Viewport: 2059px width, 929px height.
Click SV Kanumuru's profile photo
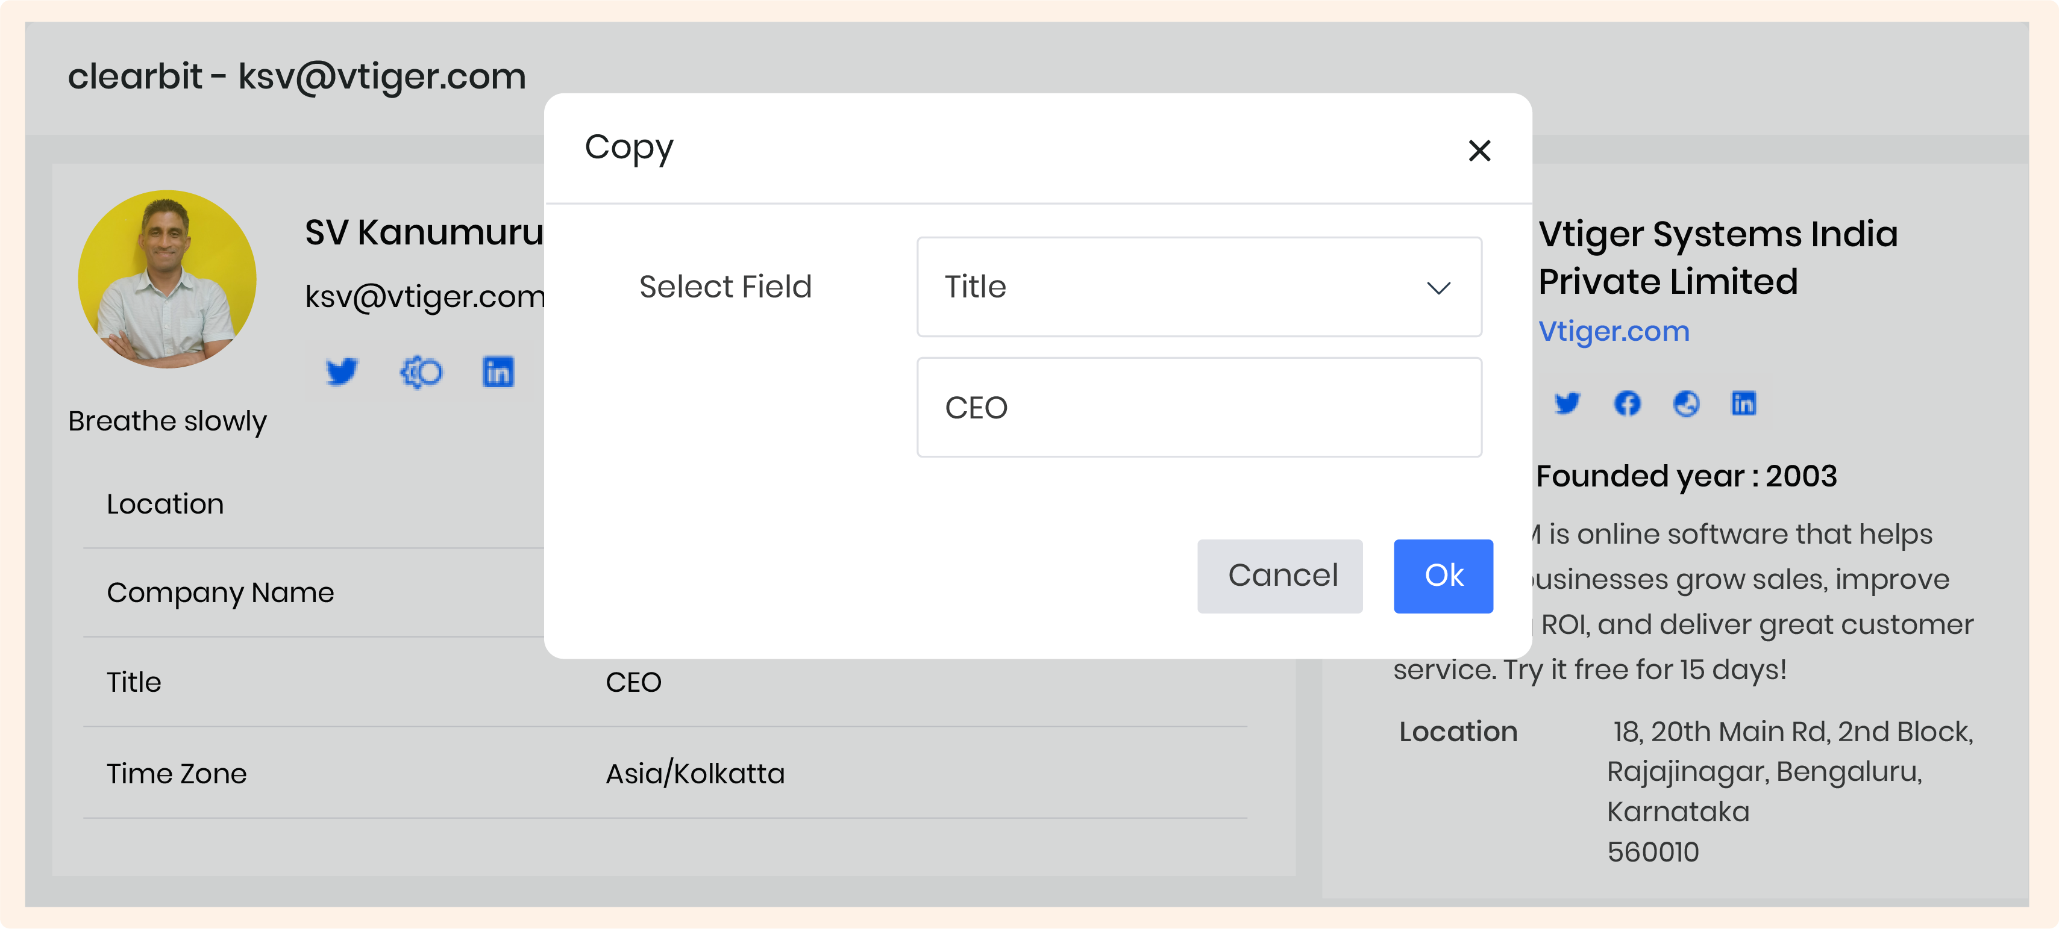coord(167,279)
